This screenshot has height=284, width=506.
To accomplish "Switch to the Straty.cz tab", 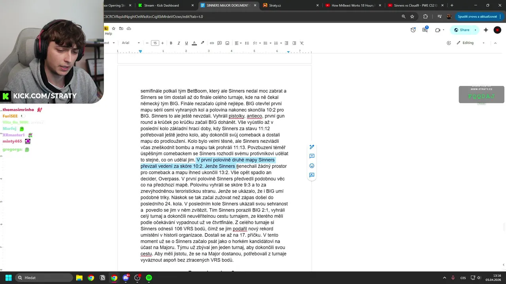I will point(290,6).
